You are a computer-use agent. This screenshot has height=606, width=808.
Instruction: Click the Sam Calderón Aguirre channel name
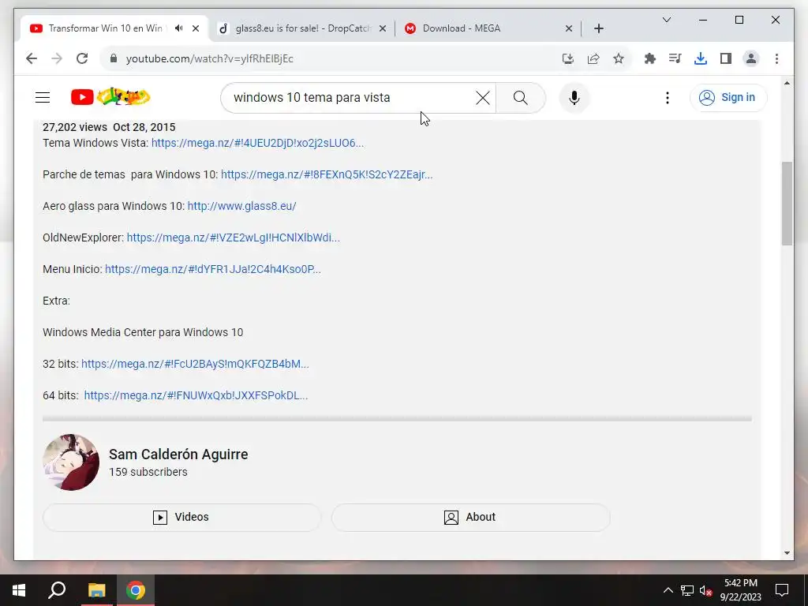coord(178,454)
